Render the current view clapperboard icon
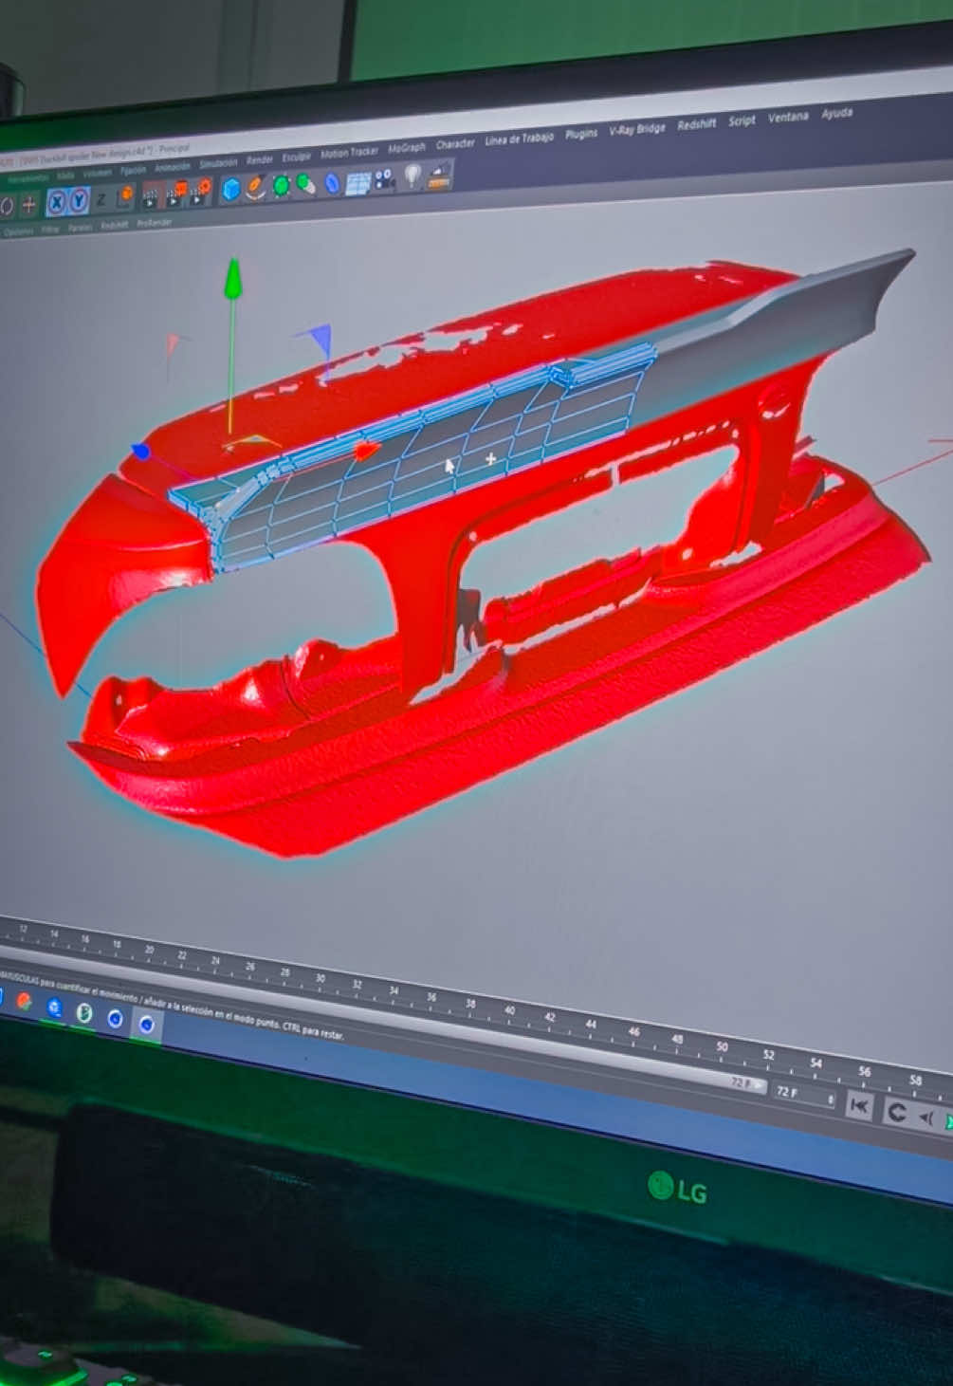The height and width of the screenshot is (1386, 953). pyautogui.click(x=151, y=195)
